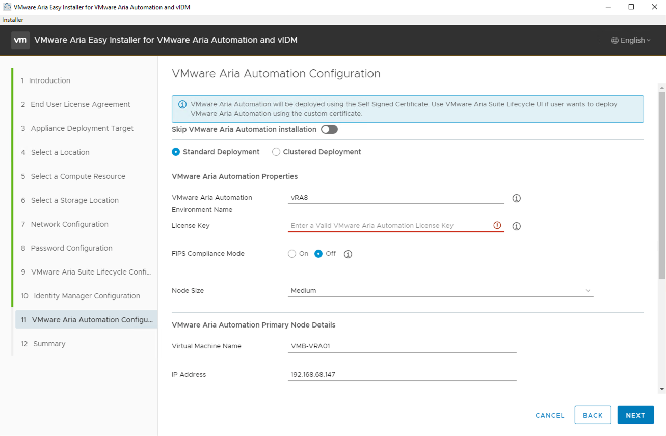Click the globe language icon
Screen dimensions: 666x436
pyautogui.click(x=615, y=40)
